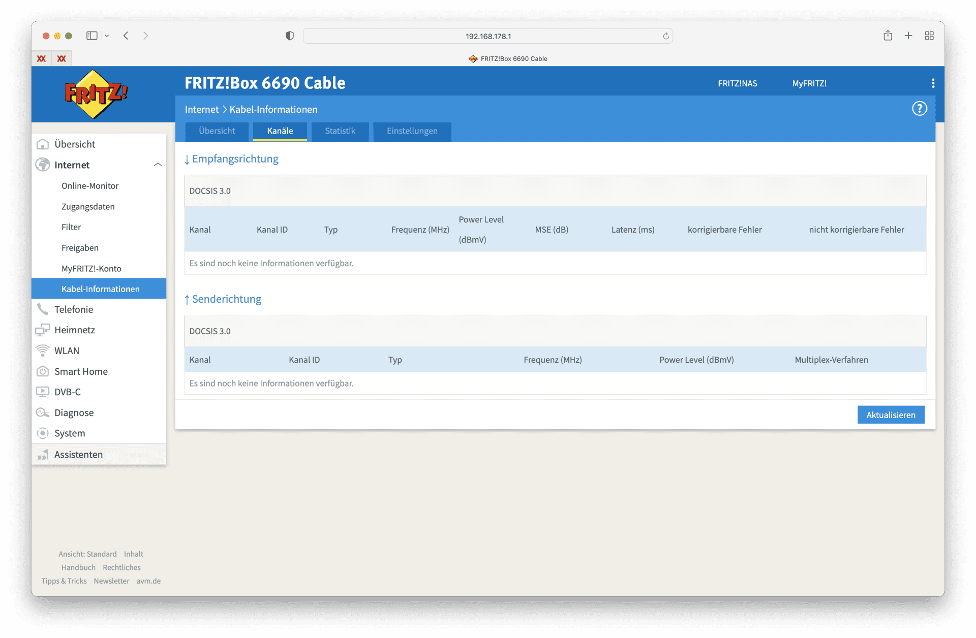The image size is (976, 638).
Task: Switch to the Statistik tab
Action: pos(340,131)
